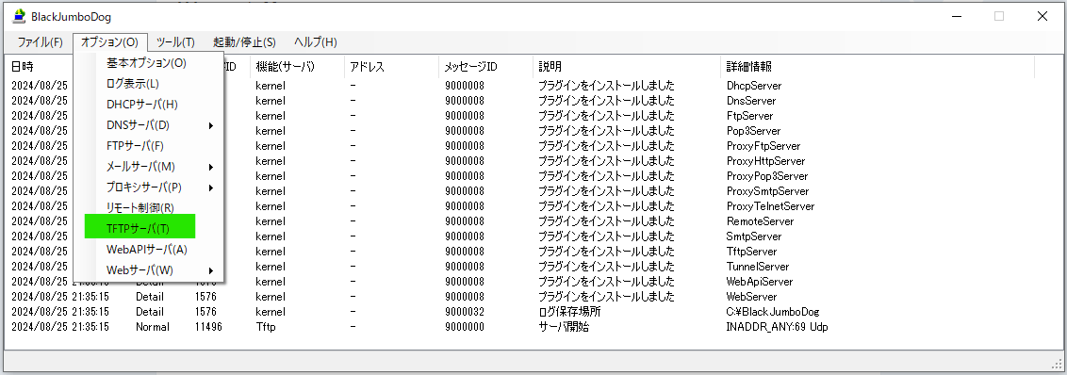
Task: Click the Normal log level cell
Action: (153, 327)
